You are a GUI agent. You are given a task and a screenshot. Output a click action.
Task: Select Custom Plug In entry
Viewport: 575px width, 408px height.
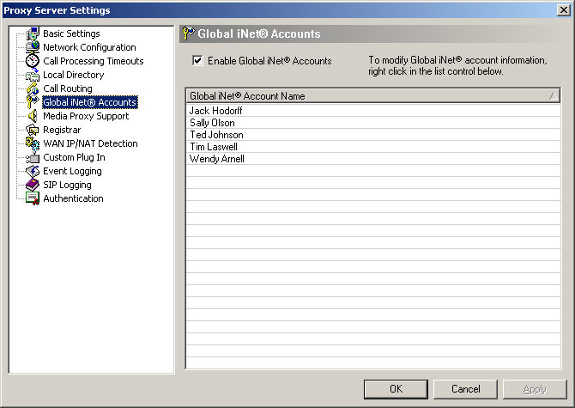coord(75,157)
